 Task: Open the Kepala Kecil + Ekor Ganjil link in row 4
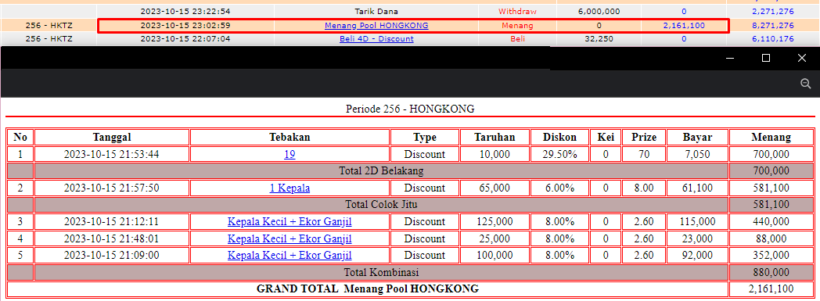click(x=290, y=238)
